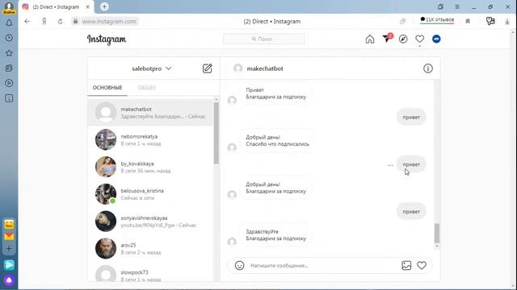Open the mail envelope icon in sidebar

pos(9,236)
